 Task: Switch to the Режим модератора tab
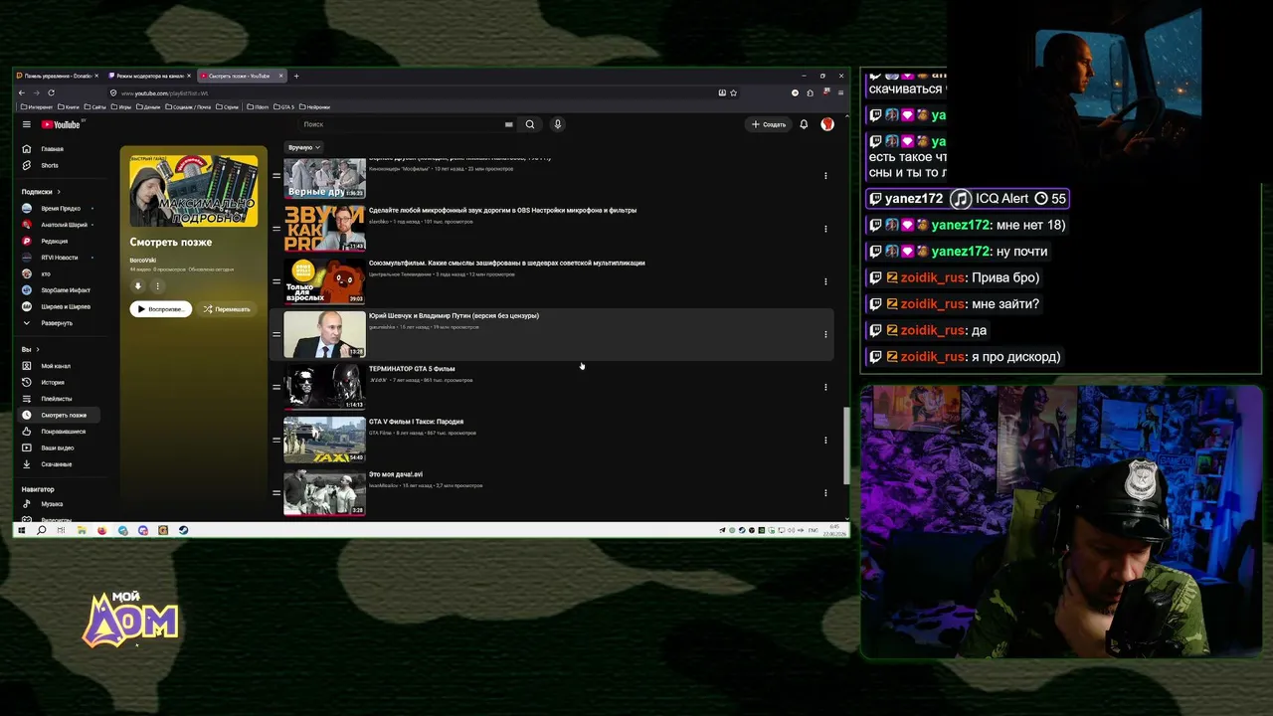149,76
